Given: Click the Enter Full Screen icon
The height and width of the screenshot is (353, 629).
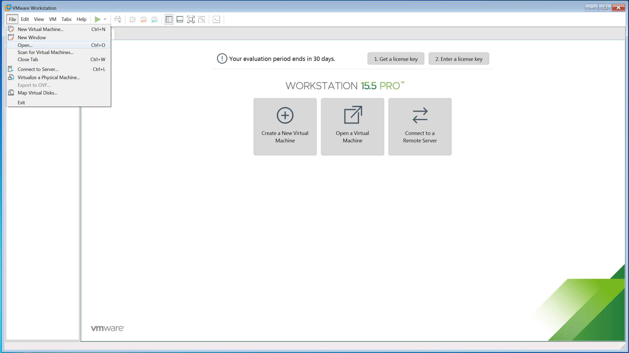Looking at the screenshot, I should [191, 19].
